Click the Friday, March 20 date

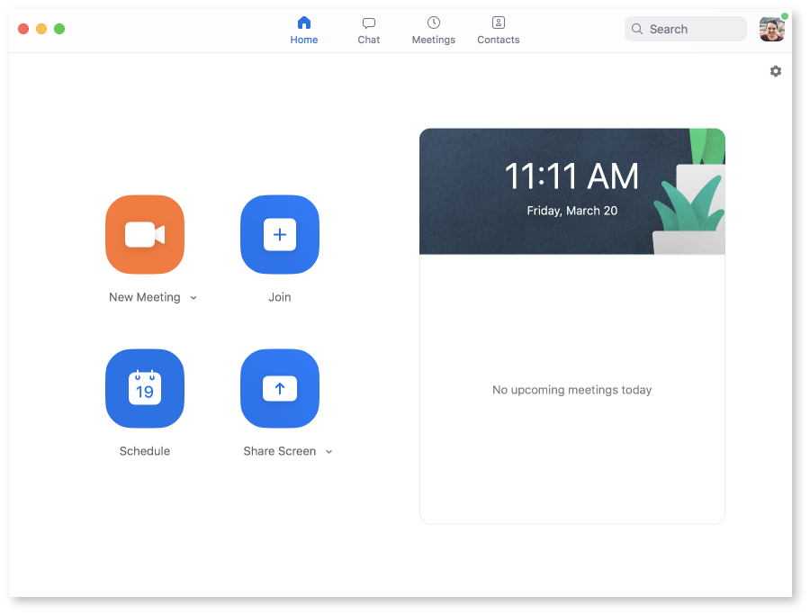(571, 211)
